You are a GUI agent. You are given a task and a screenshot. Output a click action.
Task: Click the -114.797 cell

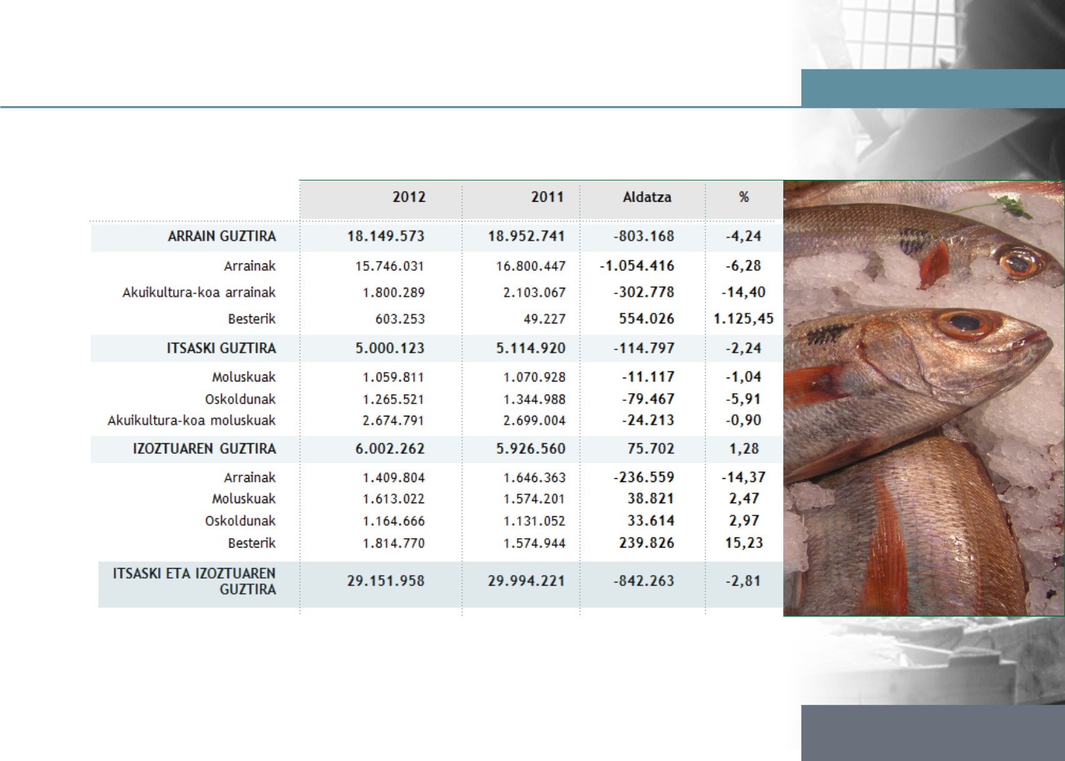pyautogui.click(x=644, y=348)
